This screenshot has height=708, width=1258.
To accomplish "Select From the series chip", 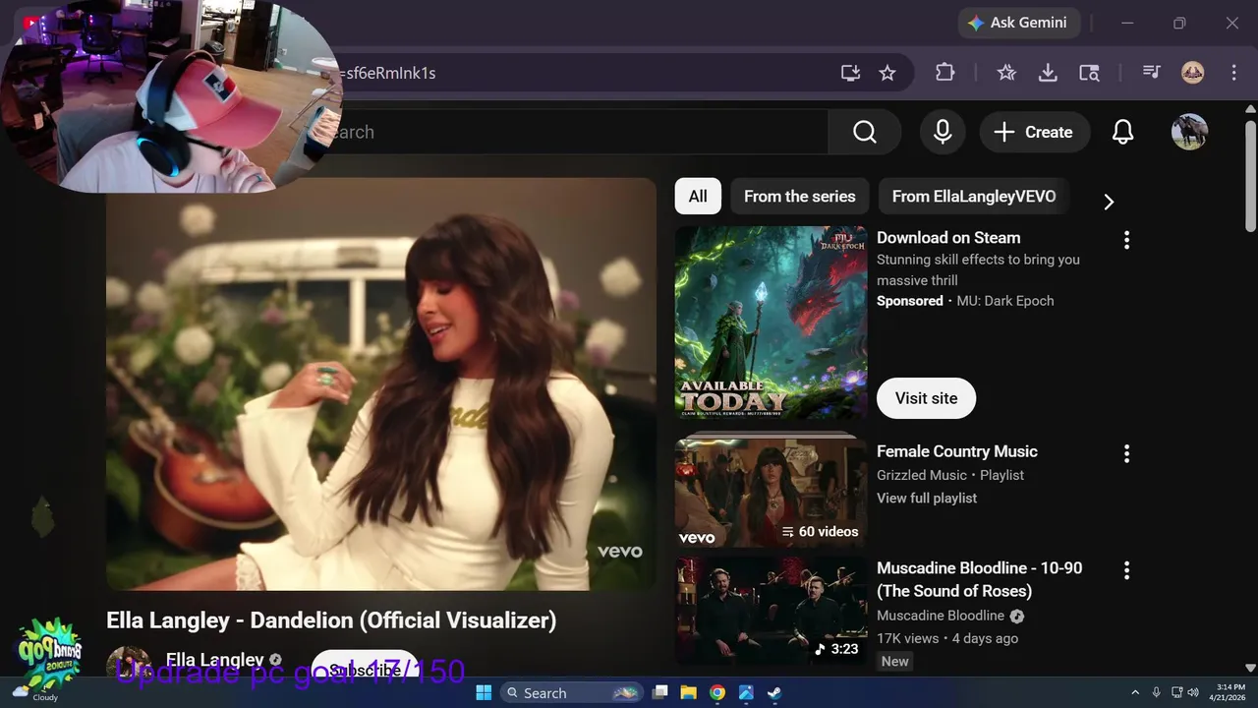I will [800, 197].
